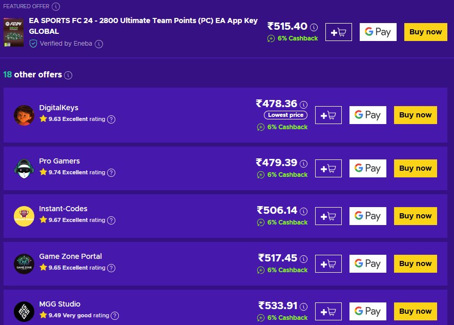
Task: Click help icon for DigitalKeys rating
Action: click(x=111, y=119)
